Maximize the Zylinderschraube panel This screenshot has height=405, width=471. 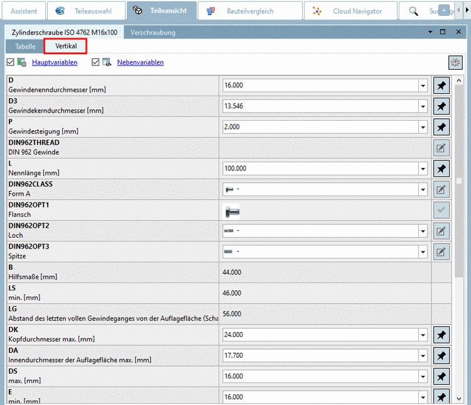[x=443, y=32]
